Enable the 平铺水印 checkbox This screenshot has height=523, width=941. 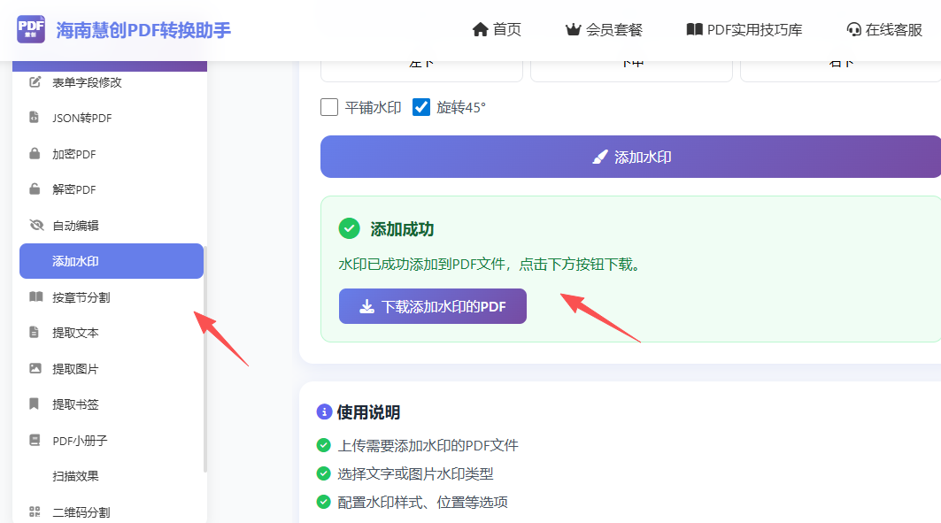coord(329,107)
